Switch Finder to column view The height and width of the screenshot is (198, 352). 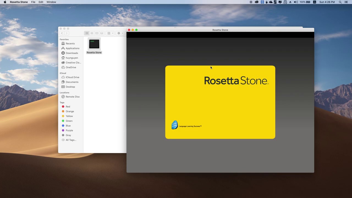[97, 33]
